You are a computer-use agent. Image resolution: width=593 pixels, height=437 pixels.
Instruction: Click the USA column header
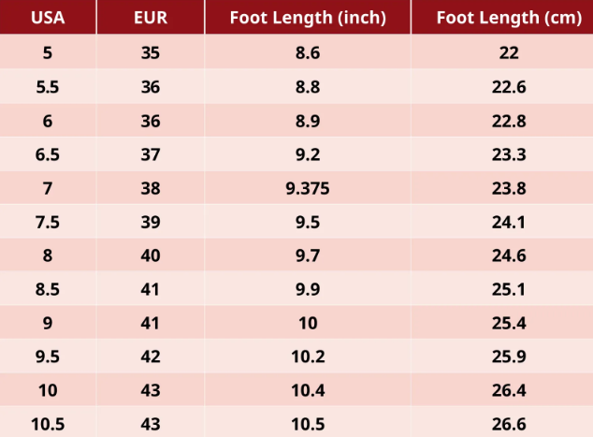48,18
